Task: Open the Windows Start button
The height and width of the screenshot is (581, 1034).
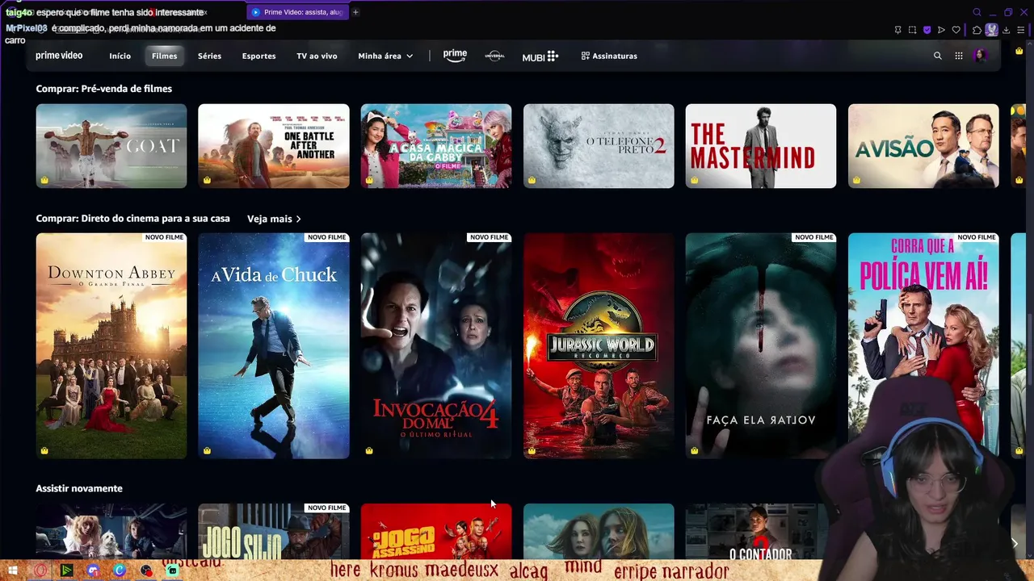Action: coord(12,571)
